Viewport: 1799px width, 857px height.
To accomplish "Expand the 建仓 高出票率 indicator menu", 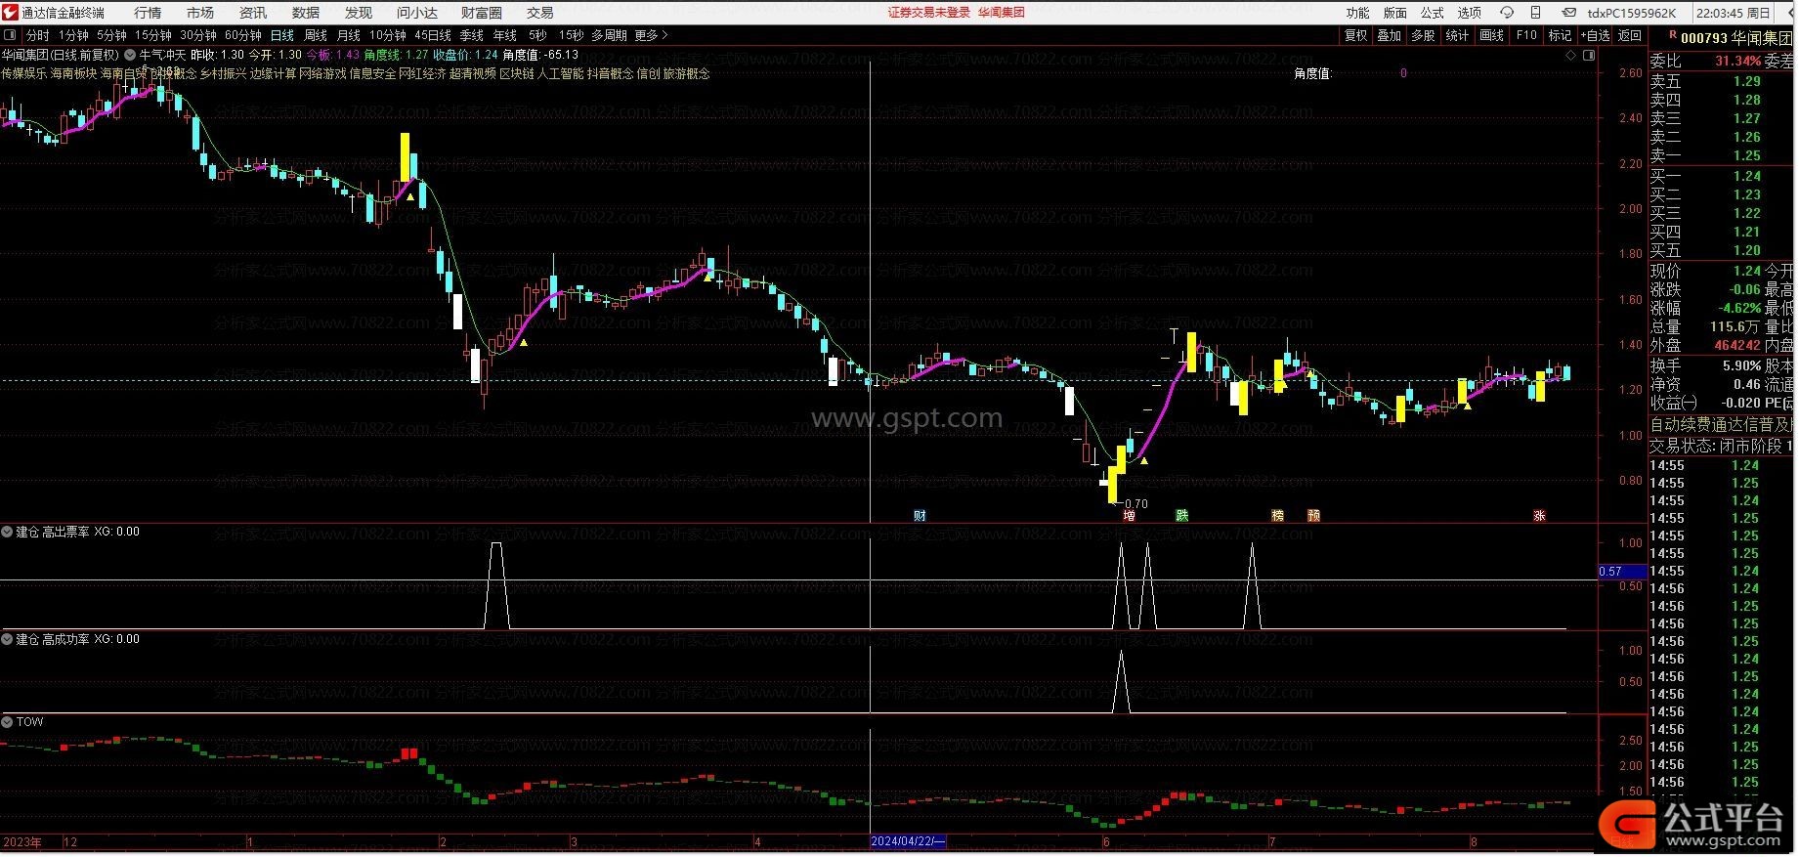I will point(7,533).
